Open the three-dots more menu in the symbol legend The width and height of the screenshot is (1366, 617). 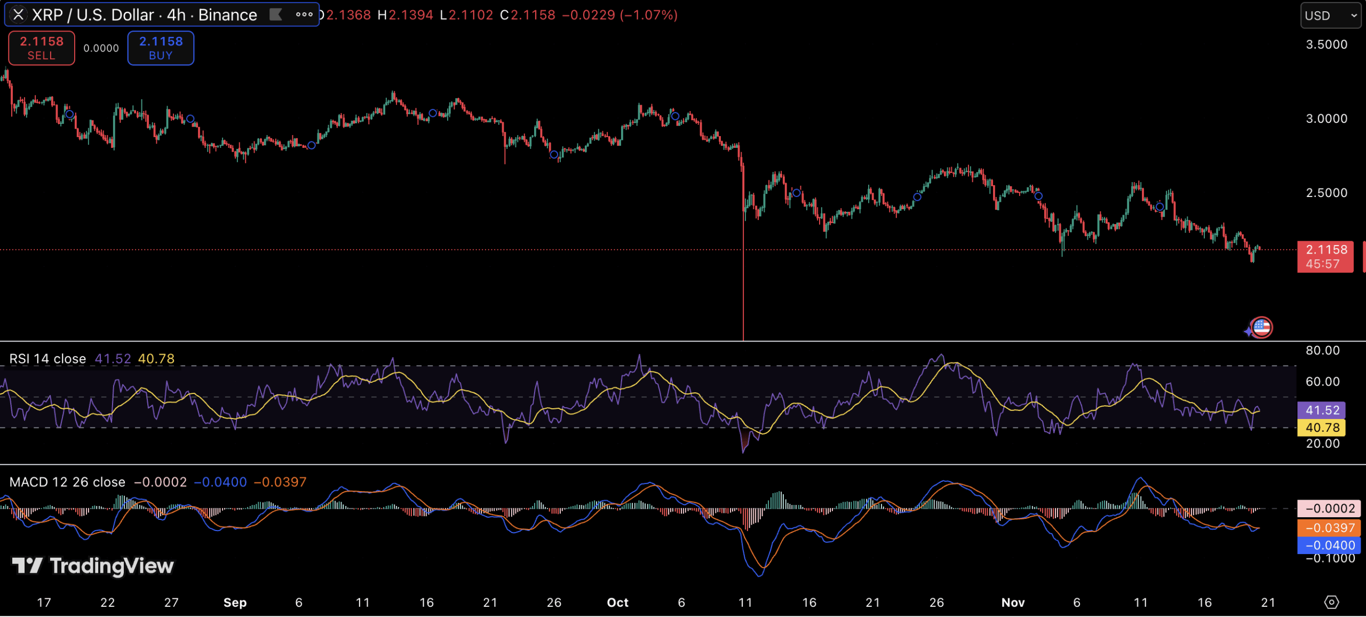304,14
